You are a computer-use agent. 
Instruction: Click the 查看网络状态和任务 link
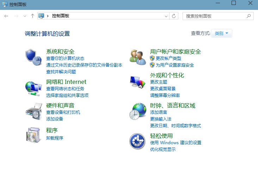click(x=65, y=89)
